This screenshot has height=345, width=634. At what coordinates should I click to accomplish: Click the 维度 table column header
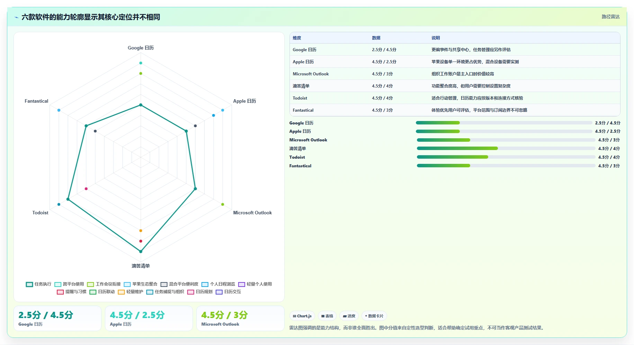tap(297, 38)
